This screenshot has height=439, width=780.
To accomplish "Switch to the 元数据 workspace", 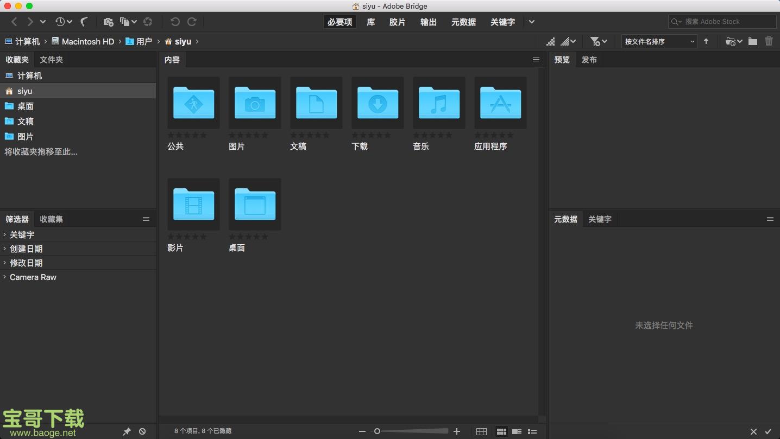I will (x=463, y=22).
